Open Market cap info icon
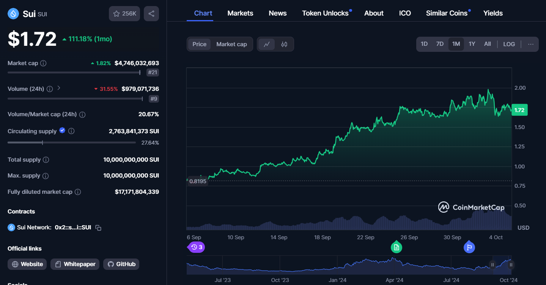Viewport: 546px width, 285px height. [x=43, y=63]
